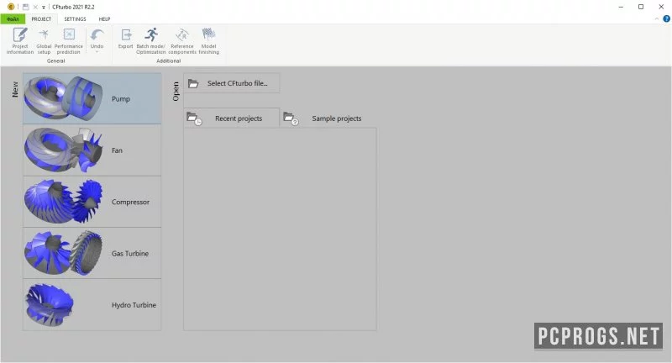Minimize the CFturbo window
This screenshot has width=672, height=363.
(621, 7)
